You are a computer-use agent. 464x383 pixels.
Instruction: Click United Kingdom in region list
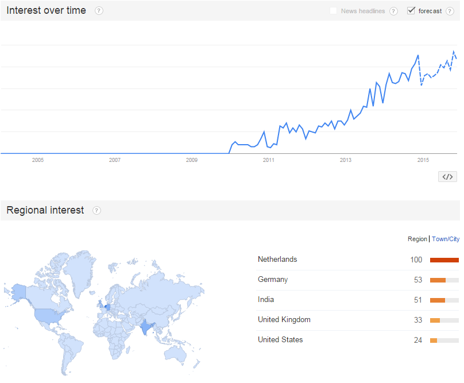[x=284, y=320]
